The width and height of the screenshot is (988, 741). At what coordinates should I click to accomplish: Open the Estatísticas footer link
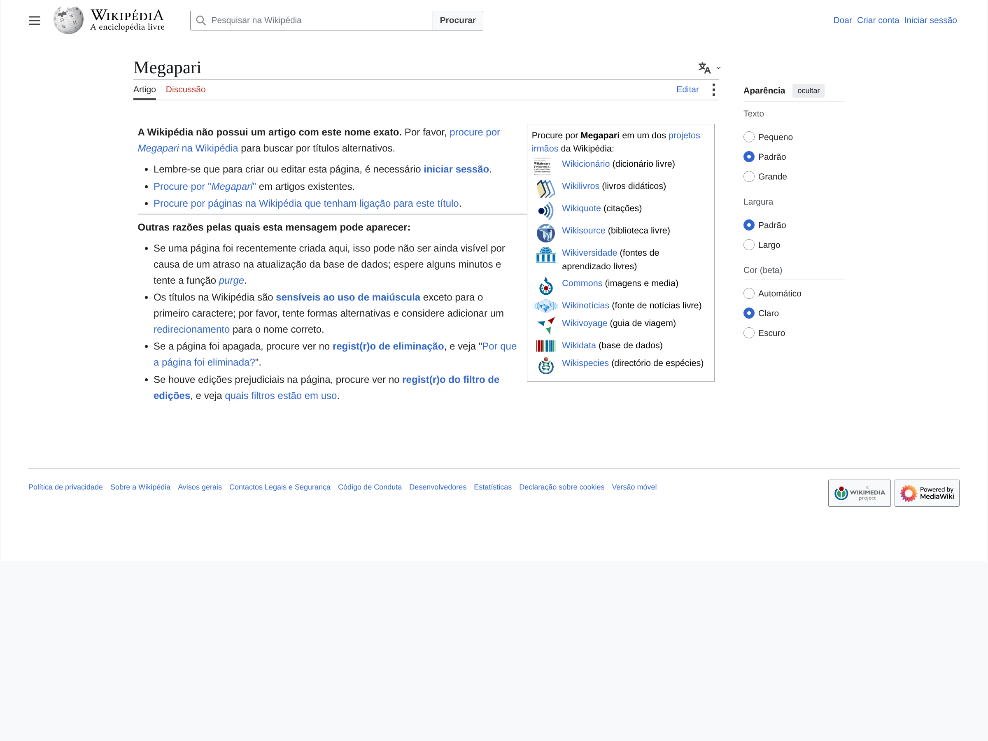click(493, 487)
